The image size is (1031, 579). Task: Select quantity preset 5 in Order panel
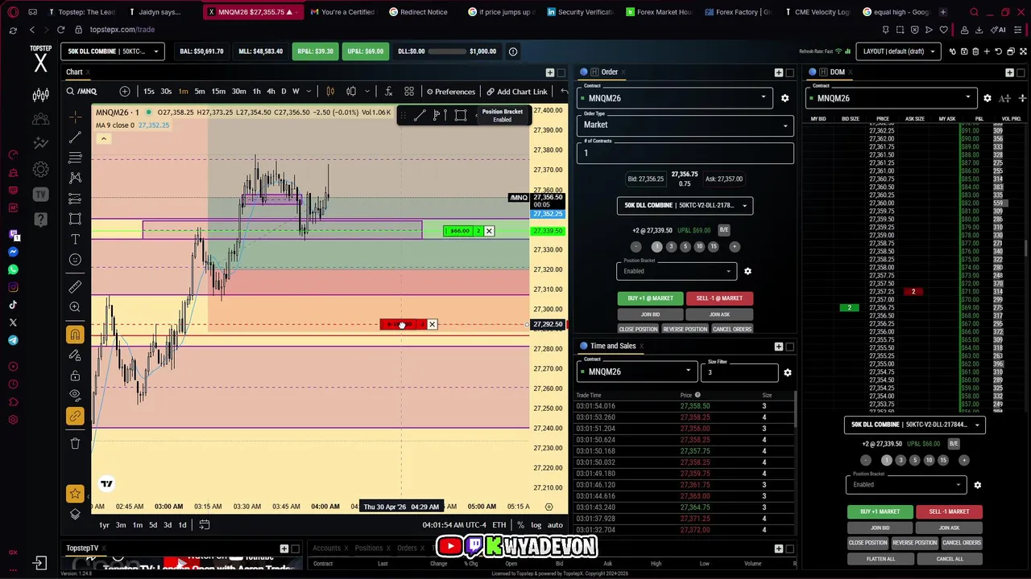(685, 247)
